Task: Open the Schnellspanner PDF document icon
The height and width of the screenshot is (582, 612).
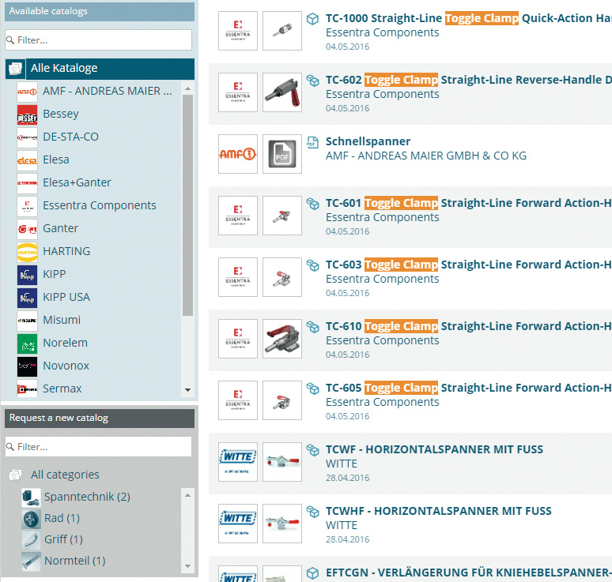Action: coord(281,154)
